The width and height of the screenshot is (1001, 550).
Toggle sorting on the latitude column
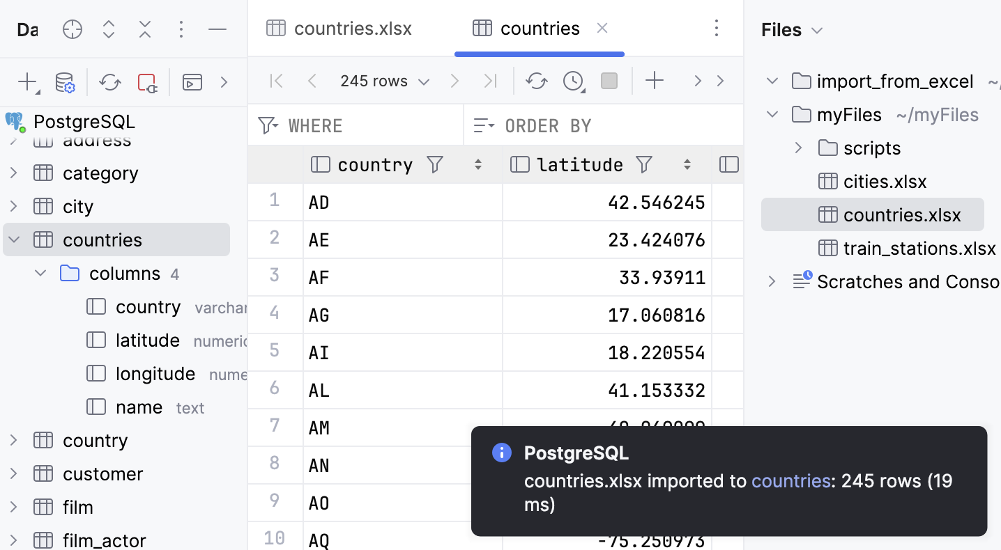(687, 164)
